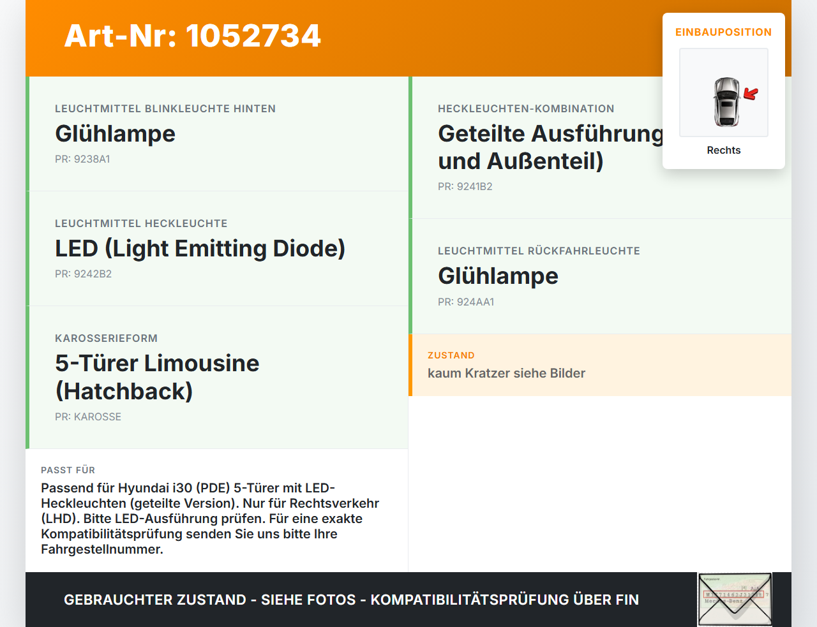The width and height of the screenshot is (817, 627).
Task: Click the text kaum Kratzer siehe Bilder
Action: [x=506, y=373]
